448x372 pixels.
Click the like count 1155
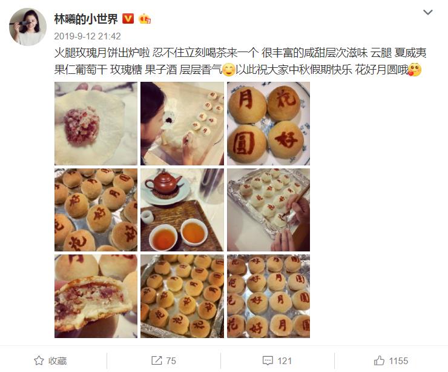(398, 361)
